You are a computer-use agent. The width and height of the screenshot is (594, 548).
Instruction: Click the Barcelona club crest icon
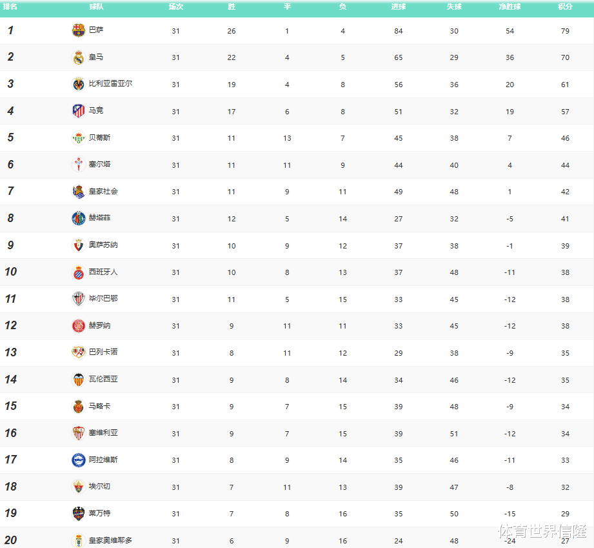point(78,30)
